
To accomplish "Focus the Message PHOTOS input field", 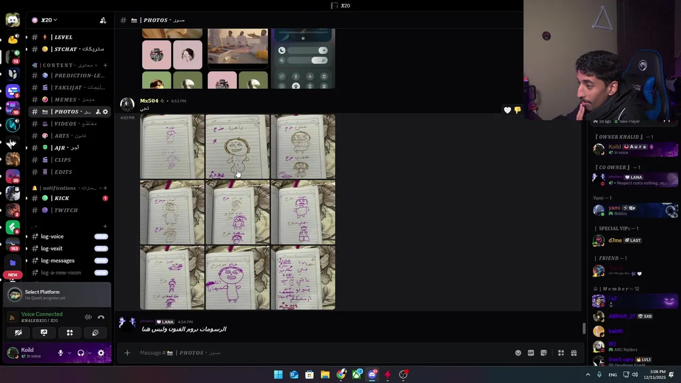I will click(325, 353).
